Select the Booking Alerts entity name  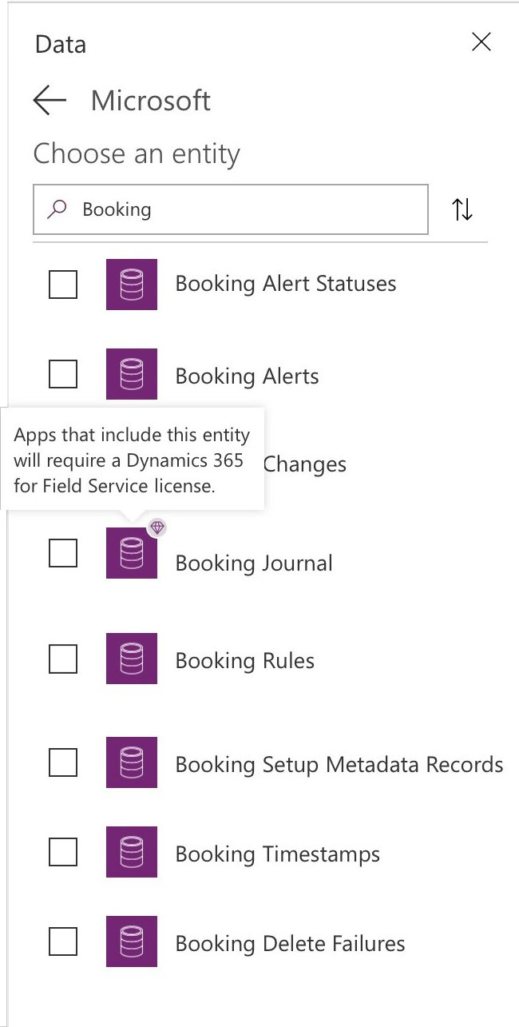[247, 376]
